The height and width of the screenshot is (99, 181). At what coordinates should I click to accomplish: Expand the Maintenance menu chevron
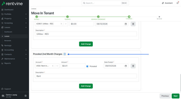(x=26, y=59)
